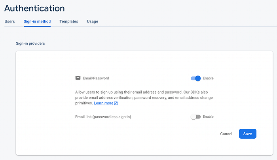
Task: Click the Cancel button
Action: pyautogui.click(x=226, y=134)
